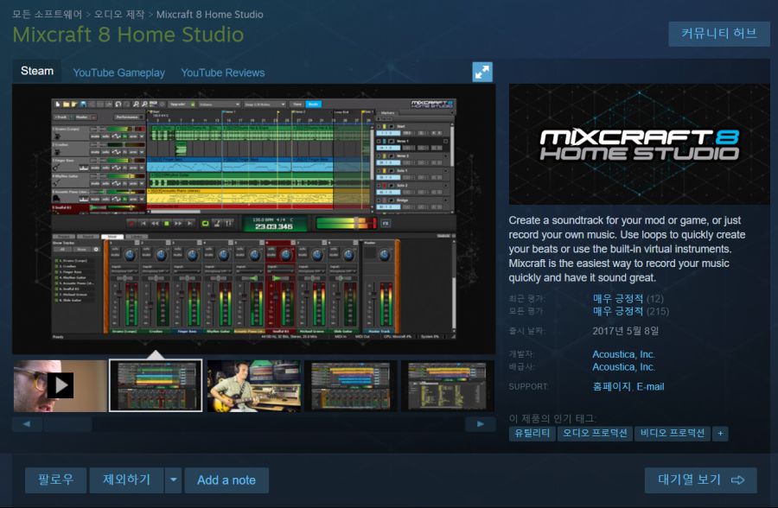778x508 pixels.
Task: Click the plus button to add tags
Action: pos(720,433)
